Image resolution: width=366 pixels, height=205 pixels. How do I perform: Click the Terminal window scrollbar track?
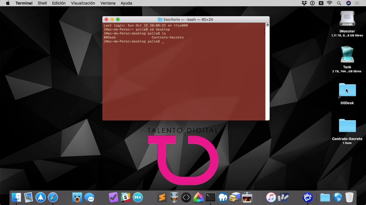coord(267,73)
